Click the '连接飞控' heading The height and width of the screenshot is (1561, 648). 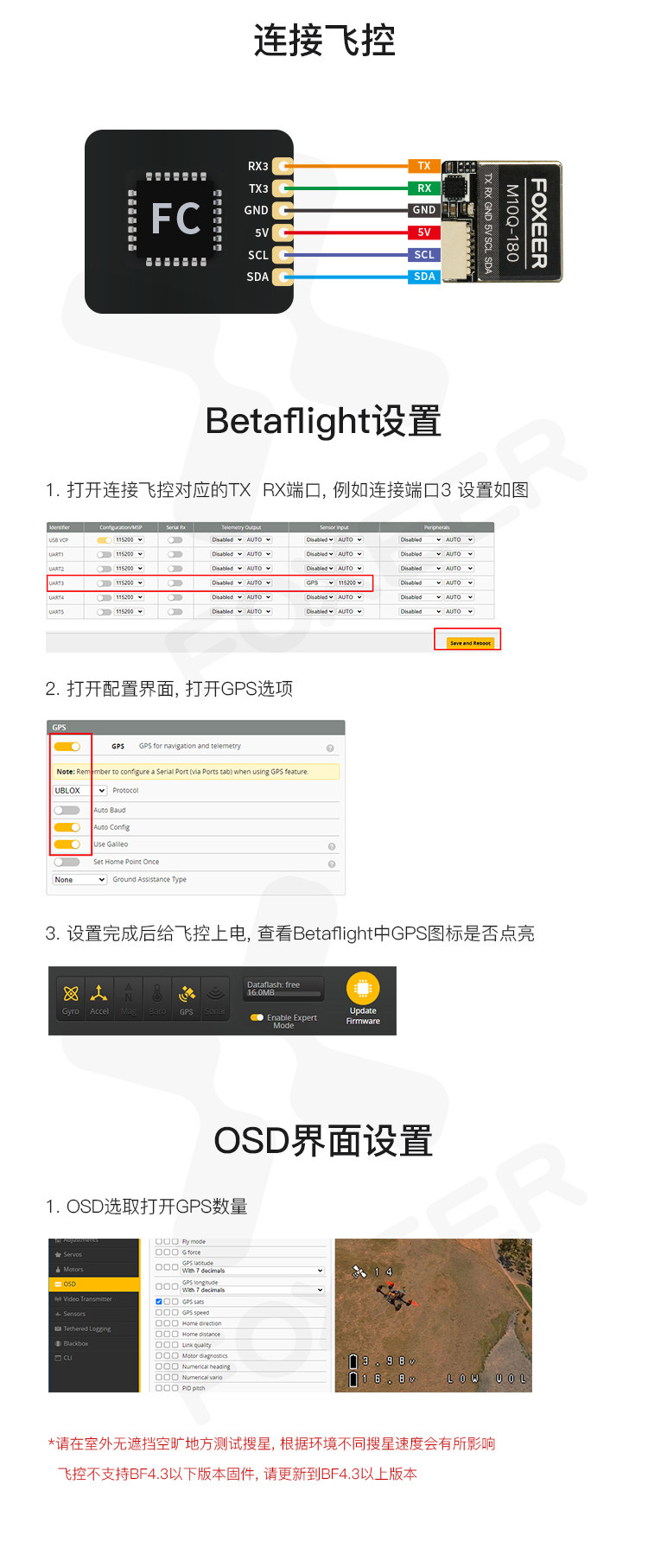324,41
